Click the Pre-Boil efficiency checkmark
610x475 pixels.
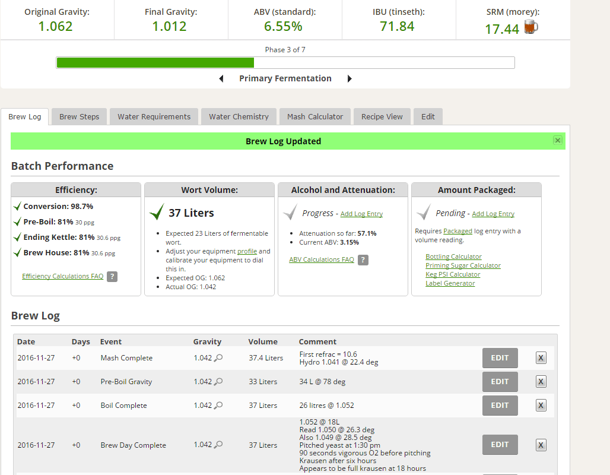(x=17, y=221)
